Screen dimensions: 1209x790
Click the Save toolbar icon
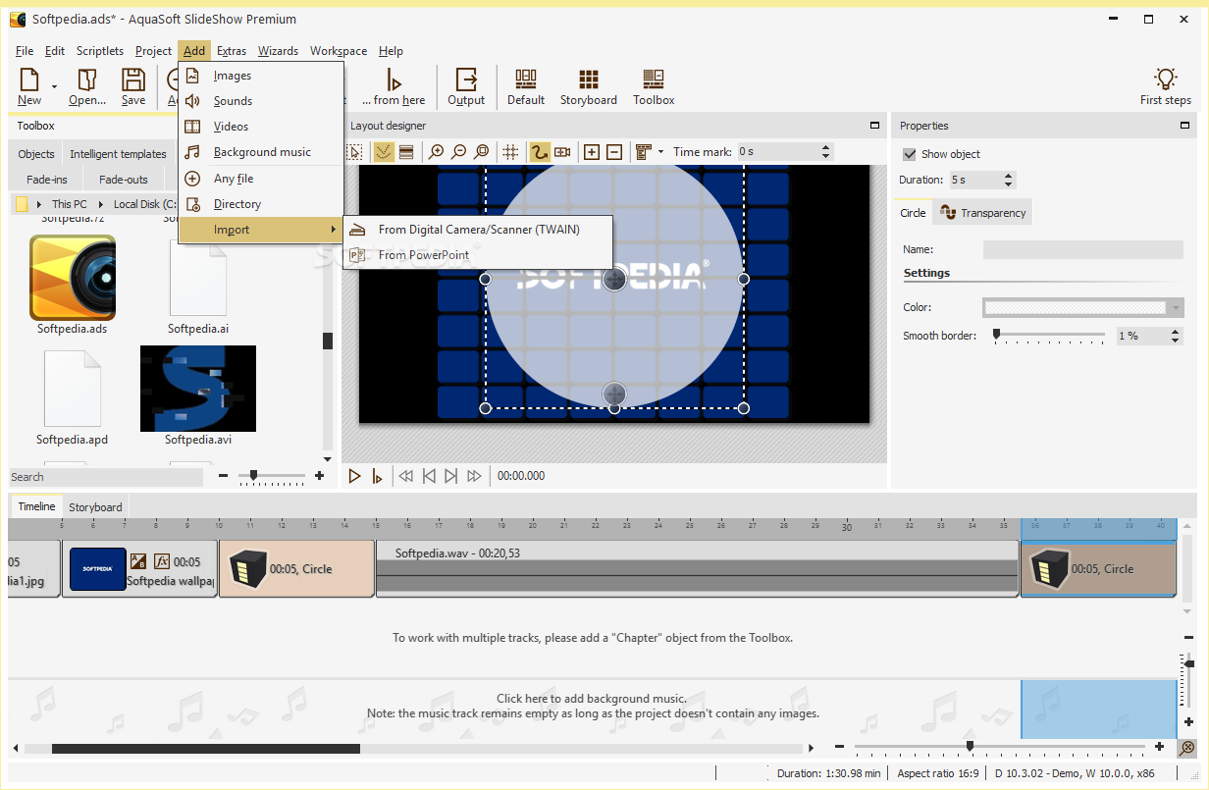[x=133, y=85]
